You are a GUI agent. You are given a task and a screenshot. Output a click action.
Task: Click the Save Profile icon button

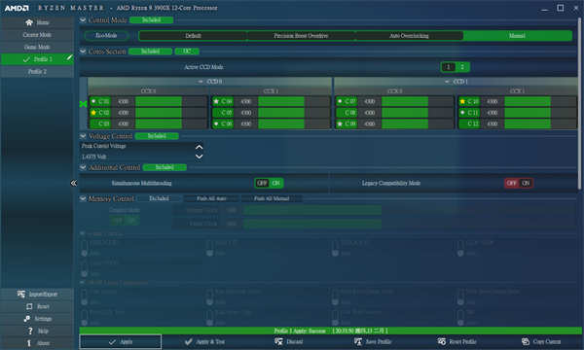(x=358, y=341)
